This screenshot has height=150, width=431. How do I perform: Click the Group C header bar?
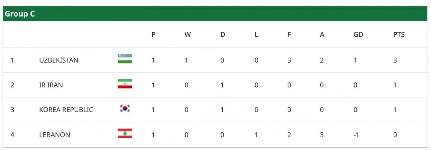pos(215,14)
